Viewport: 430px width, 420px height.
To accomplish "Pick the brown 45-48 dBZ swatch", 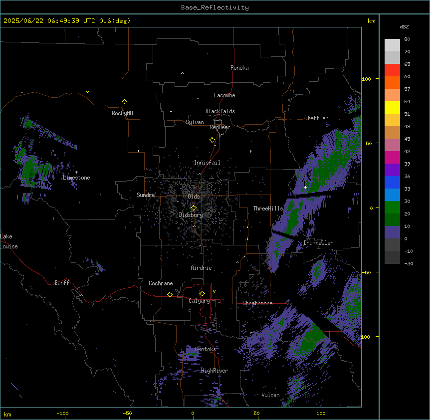I will tap(392, 132).
